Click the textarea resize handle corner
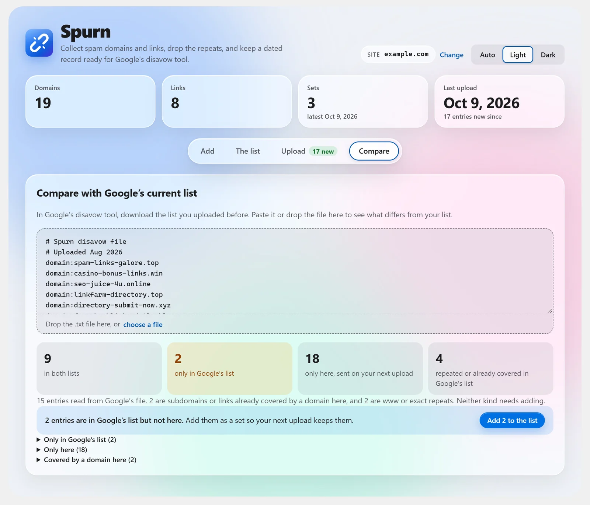Image resolution: width=590 pixels, height=505 pixels. (x=550, y=311)
